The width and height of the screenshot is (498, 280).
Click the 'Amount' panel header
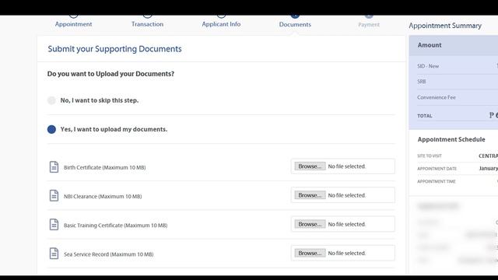pyautogui.click(x=454, y=45)
